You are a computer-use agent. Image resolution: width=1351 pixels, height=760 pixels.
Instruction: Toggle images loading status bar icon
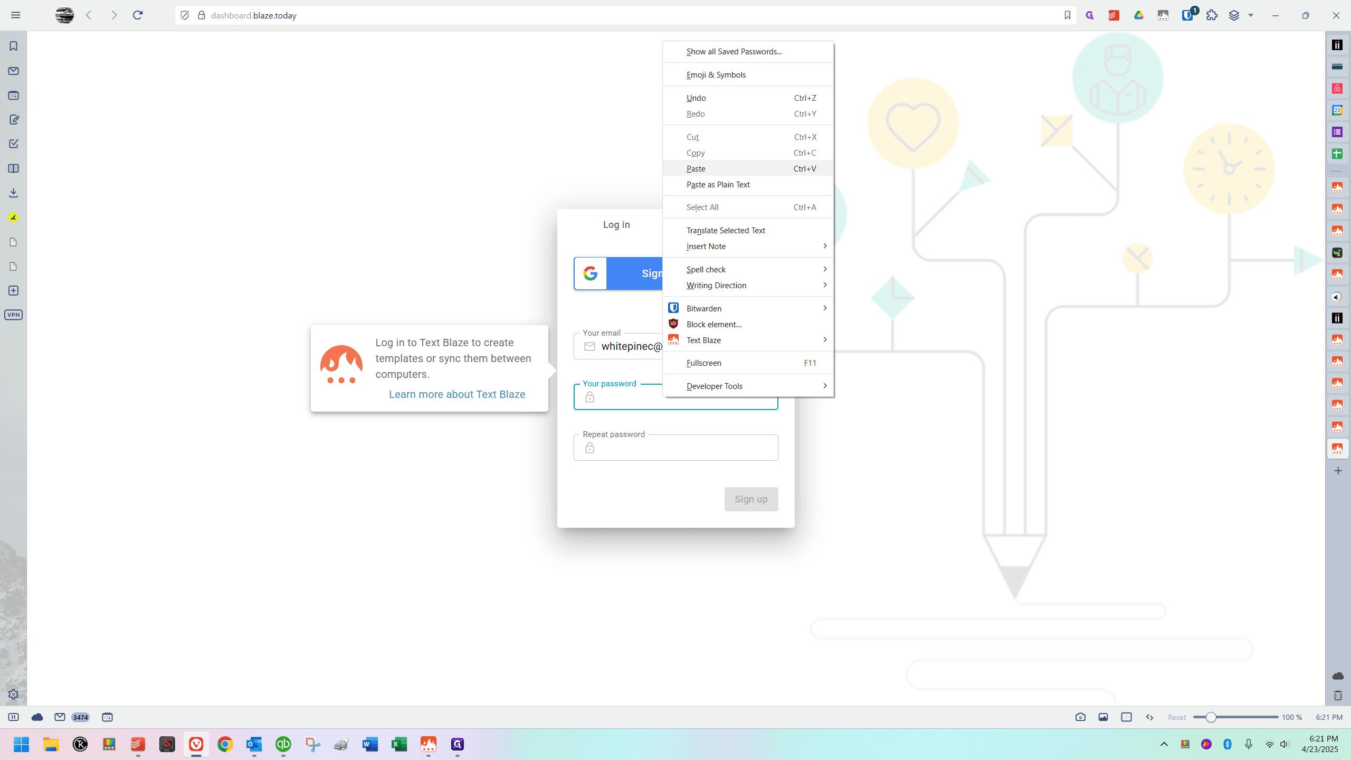[1103, 717]
